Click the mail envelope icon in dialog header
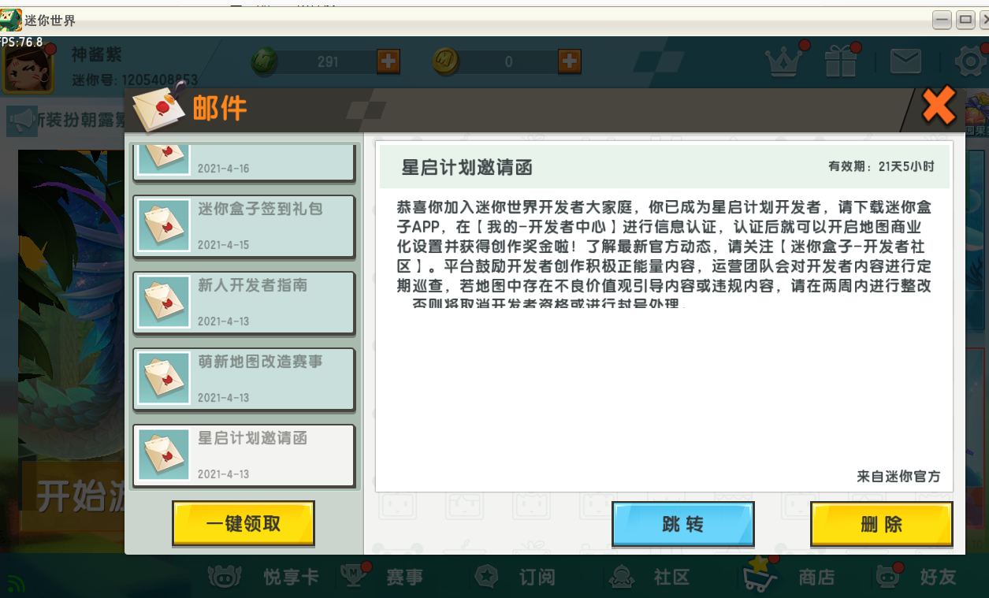Viewport: 989px width, 598px height. click(161, 106)
